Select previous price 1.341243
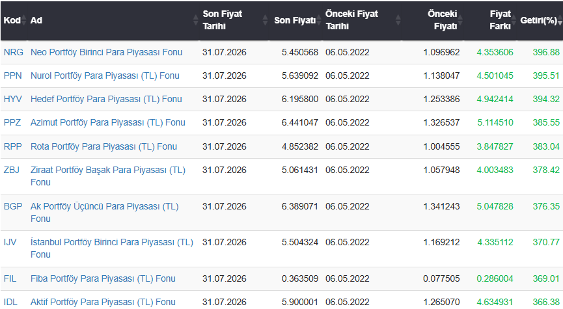This screenshot has height=309, width=563. pos(441,206)
